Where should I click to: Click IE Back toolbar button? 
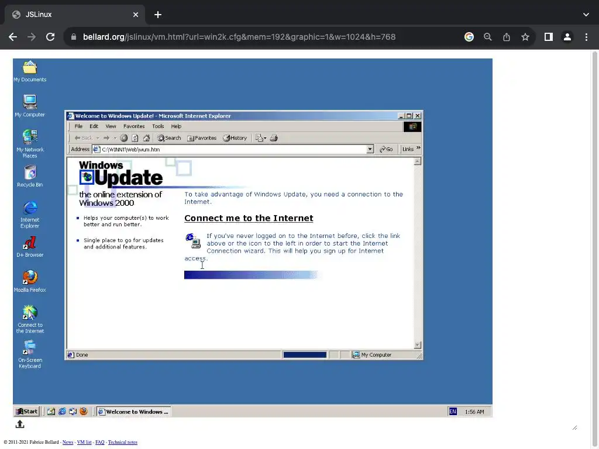(x=84, y=138)
